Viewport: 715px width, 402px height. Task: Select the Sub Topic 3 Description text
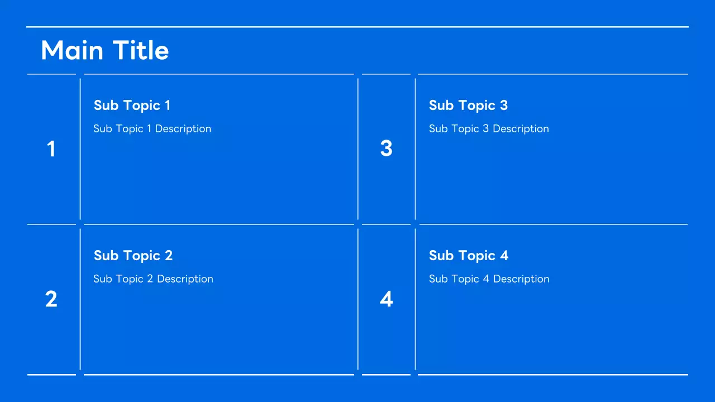(489, 129)
